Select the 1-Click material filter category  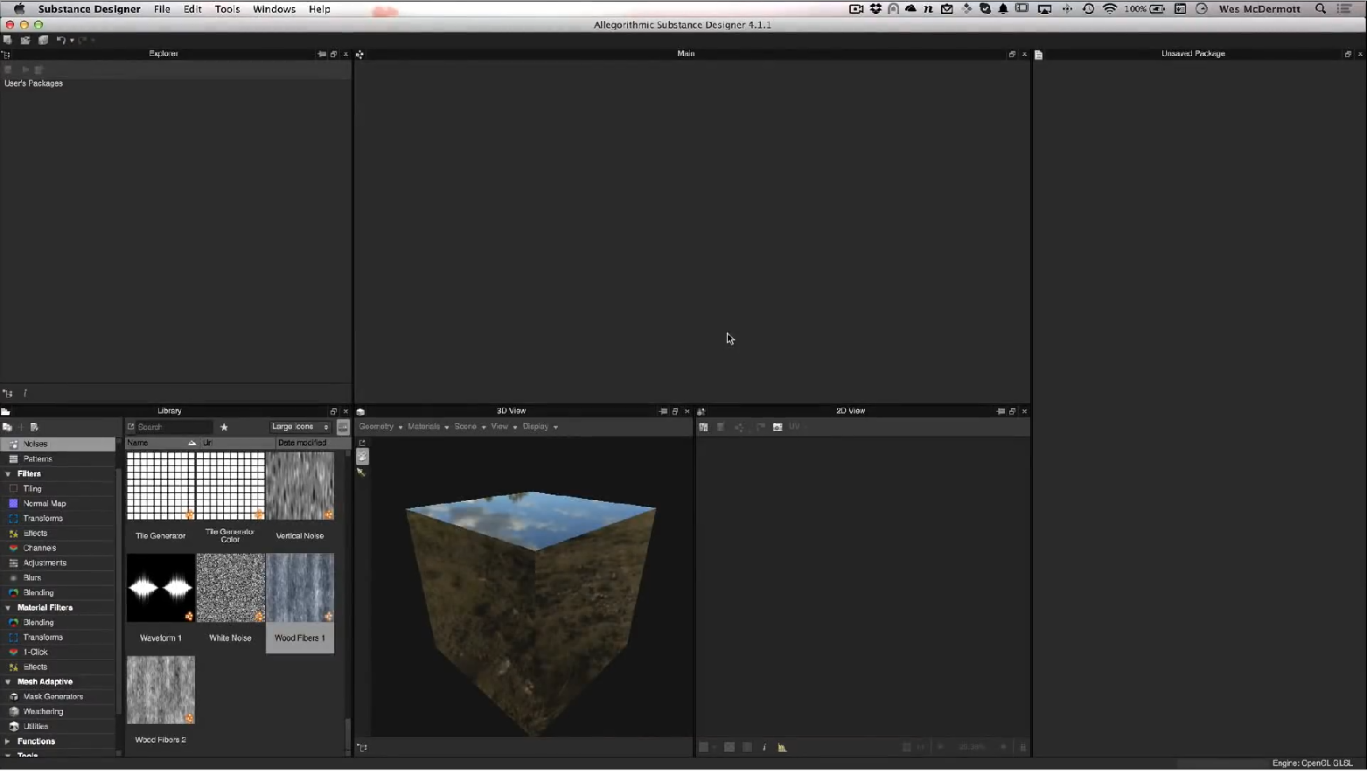pyautogui.click(x=58, y=652)
